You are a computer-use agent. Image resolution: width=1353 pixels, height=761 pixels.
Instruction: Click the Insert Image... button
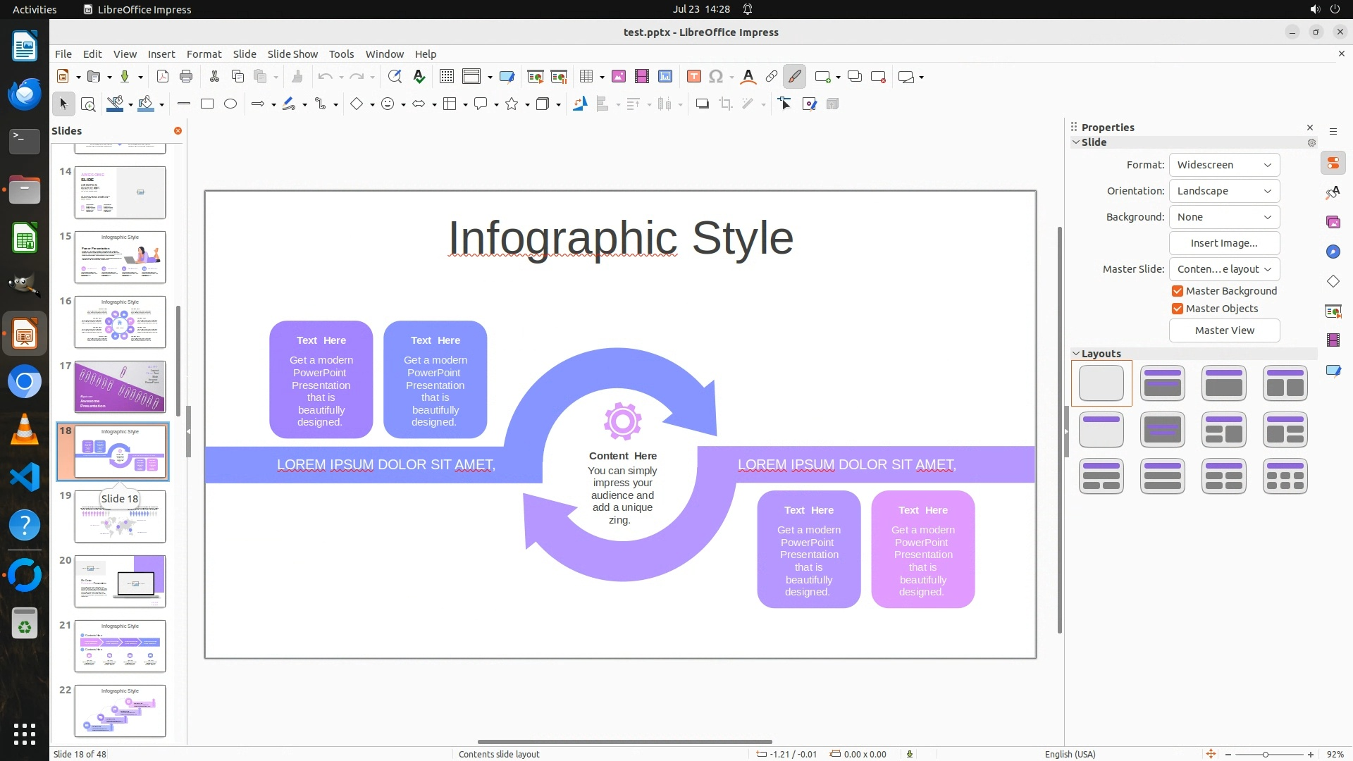coord(1224,243)
